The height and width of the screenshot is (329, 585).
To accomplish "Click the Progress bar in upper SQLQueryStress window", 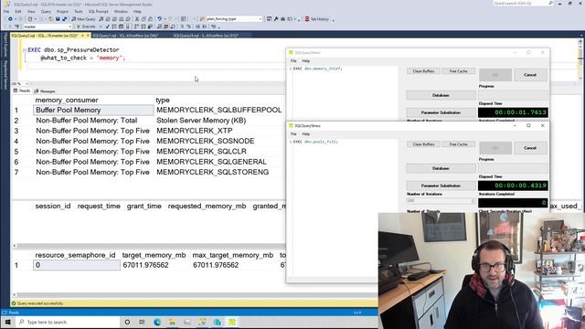I will point(513,95).
